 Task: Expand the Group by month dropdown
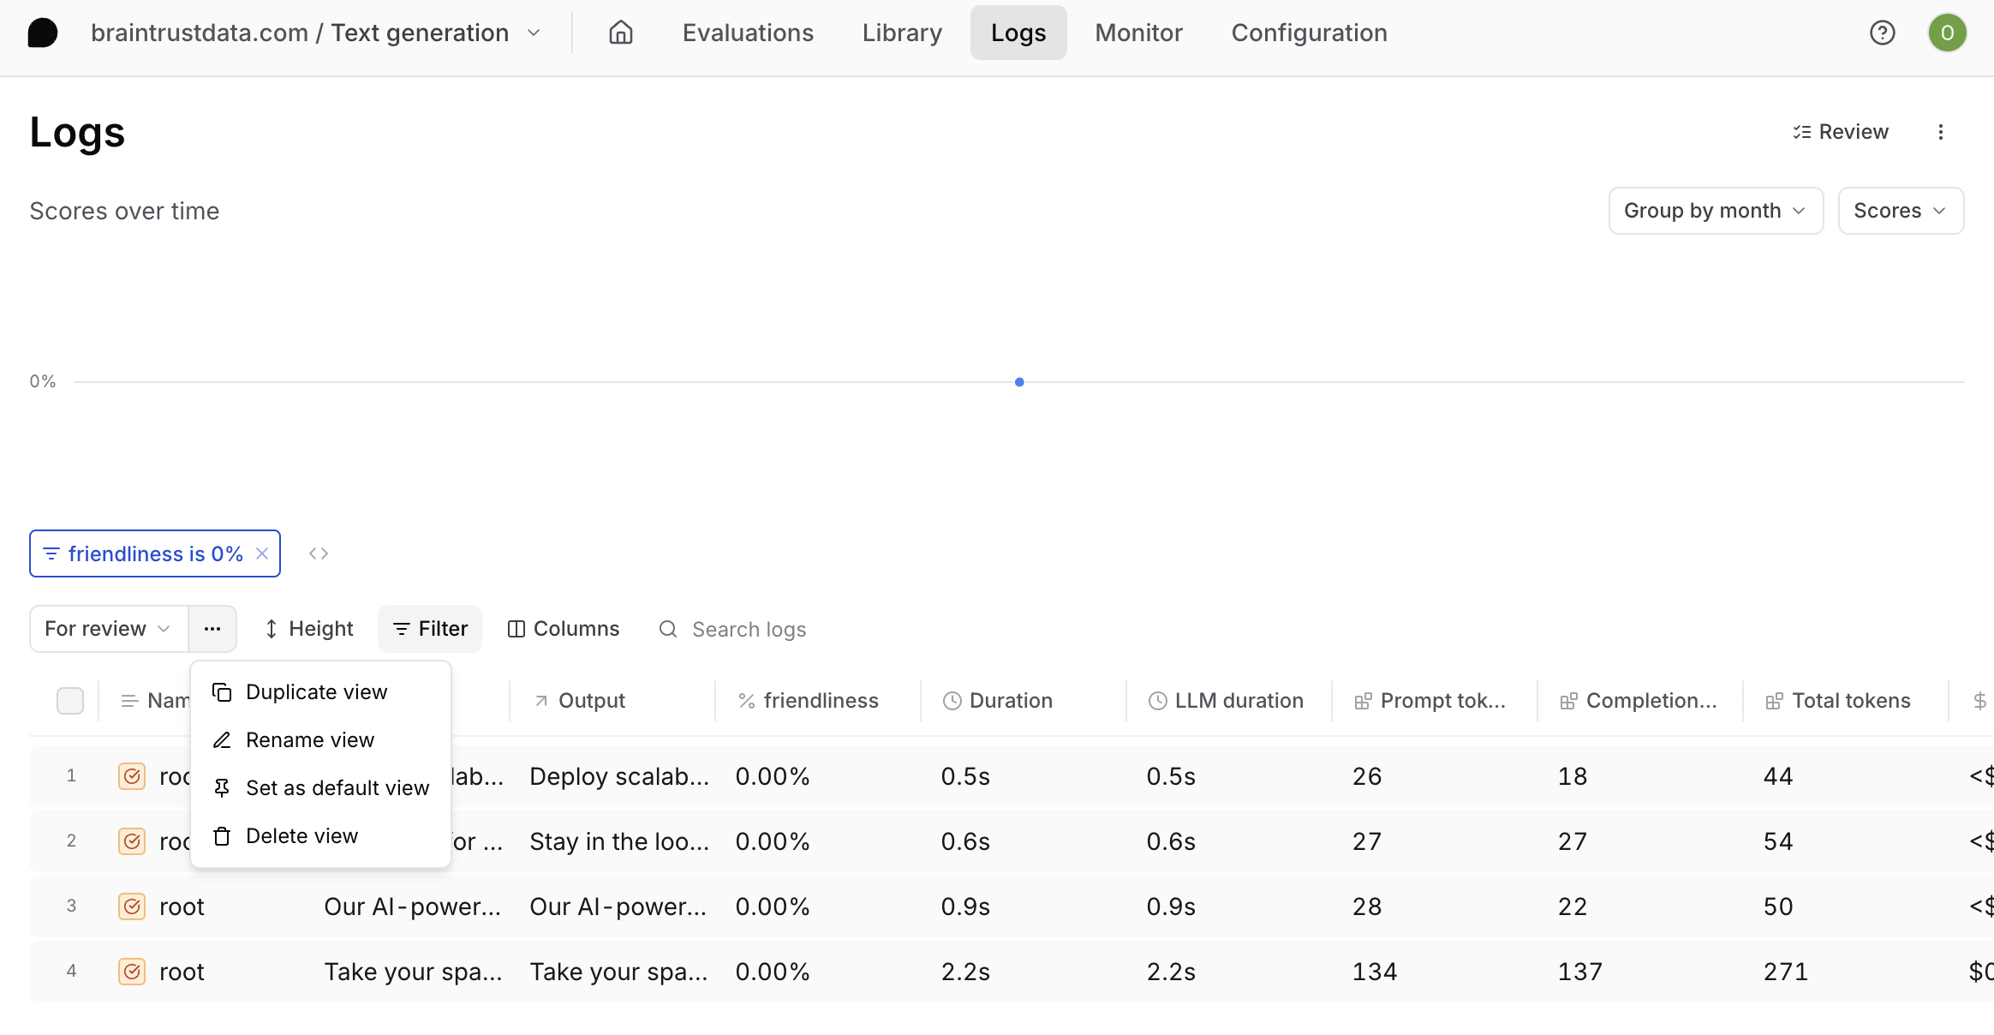1715,211
